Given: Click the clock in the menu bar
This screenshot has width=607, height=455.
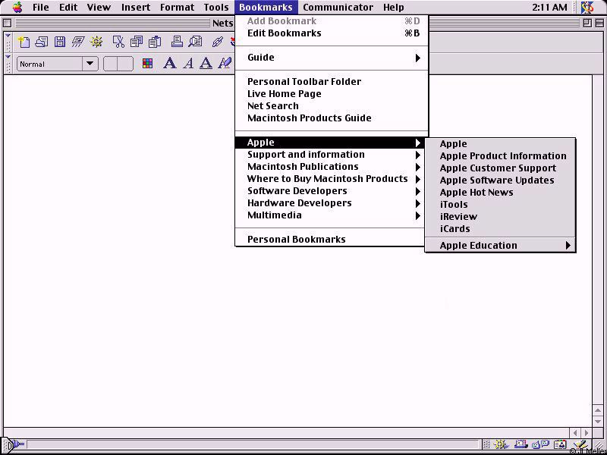Looking at the screenshot, I should pos(549,8).
